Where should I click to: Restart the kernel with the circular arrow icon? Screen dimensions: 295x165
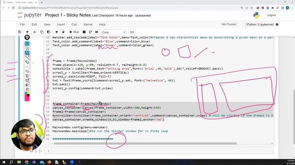pos(90,32)
